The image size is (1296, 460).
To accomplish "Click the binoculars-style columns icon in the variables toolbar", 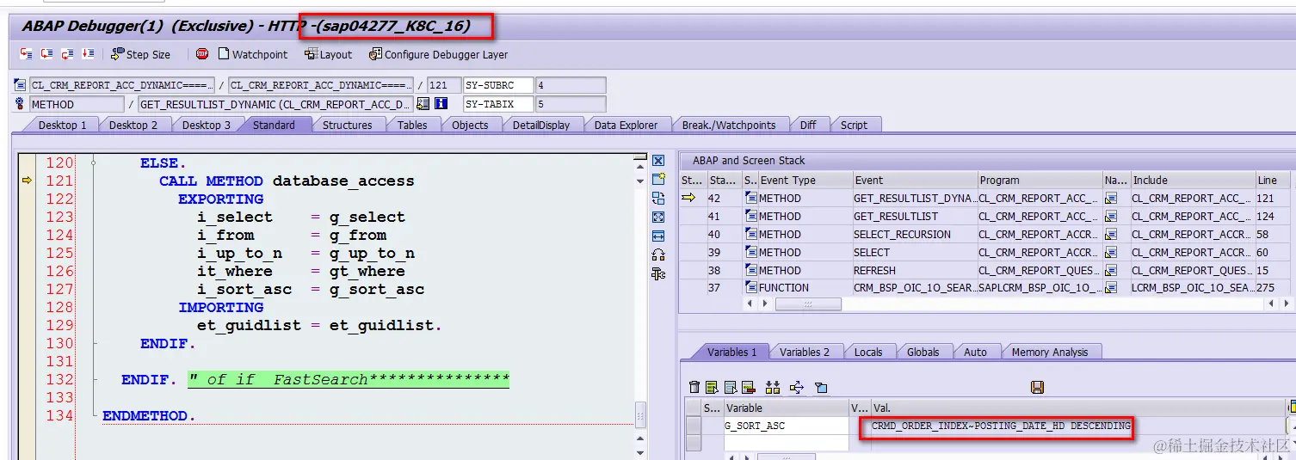I will pyautogui.click(x=772, y=388).
